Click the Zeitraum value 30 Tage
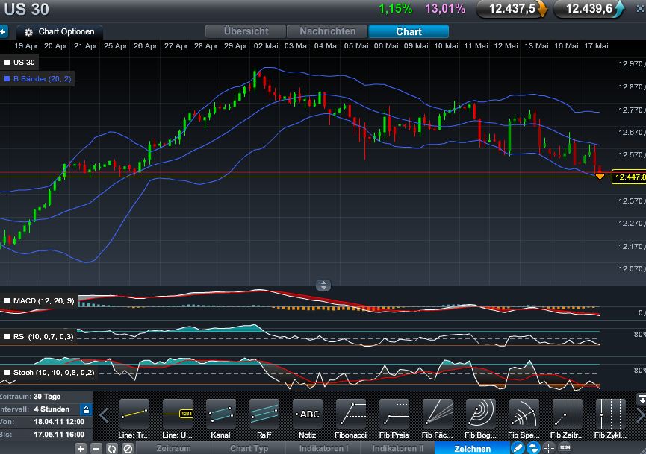 click(x=47, y=397)
